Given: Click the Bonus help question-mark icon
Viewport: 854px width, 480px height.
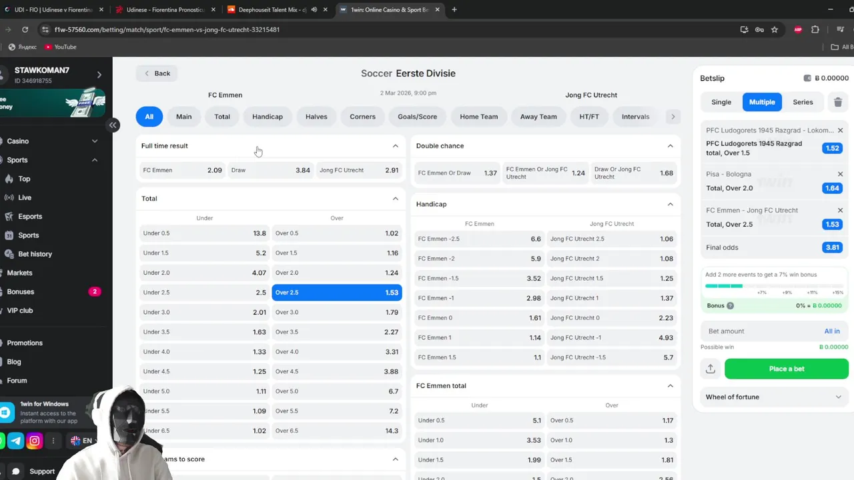Looking at the screenshot, I should [x=730, y=306].
